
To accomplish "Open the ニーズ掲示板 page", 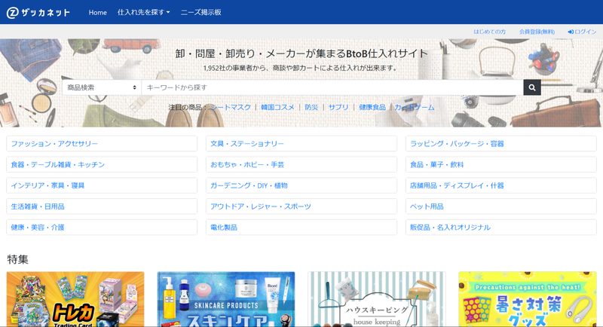I will pyautogui.click(x=200, y=12).
